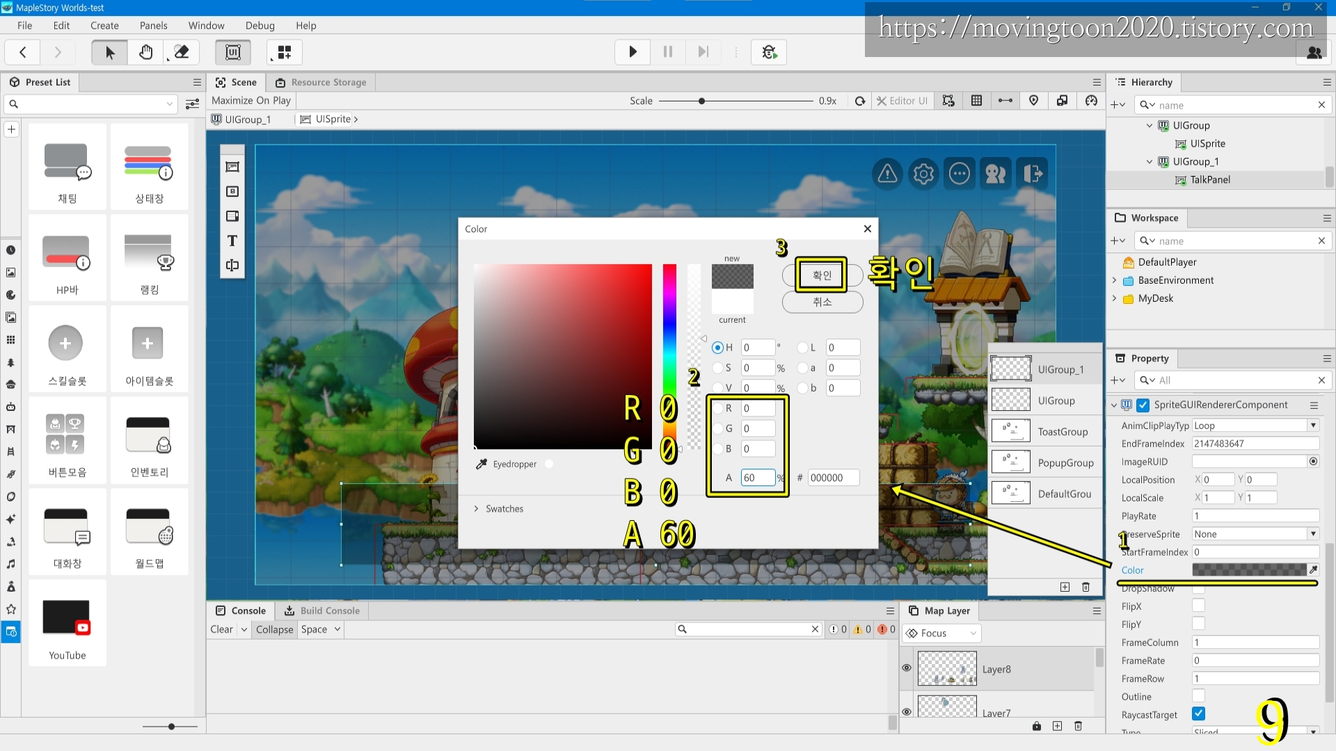The image size is (1336, 751).
Task: Delete the UI group with trash icon
Action: pyautogui.click(x=1086, y=587)
